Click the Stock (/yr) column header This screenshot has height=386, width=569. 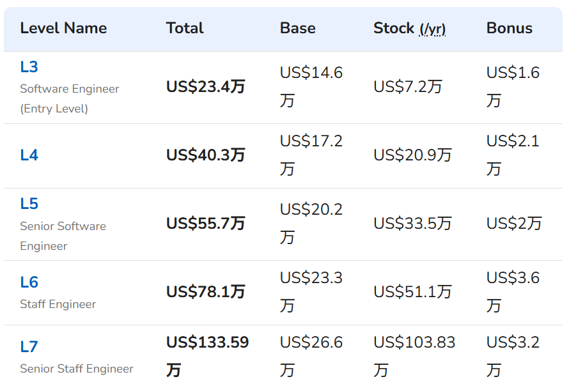(x=409, y=28)
